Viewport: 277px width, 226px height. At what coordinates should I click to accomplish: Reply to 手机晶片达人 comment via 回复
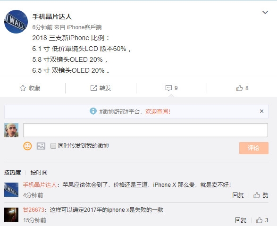(238, 195)
